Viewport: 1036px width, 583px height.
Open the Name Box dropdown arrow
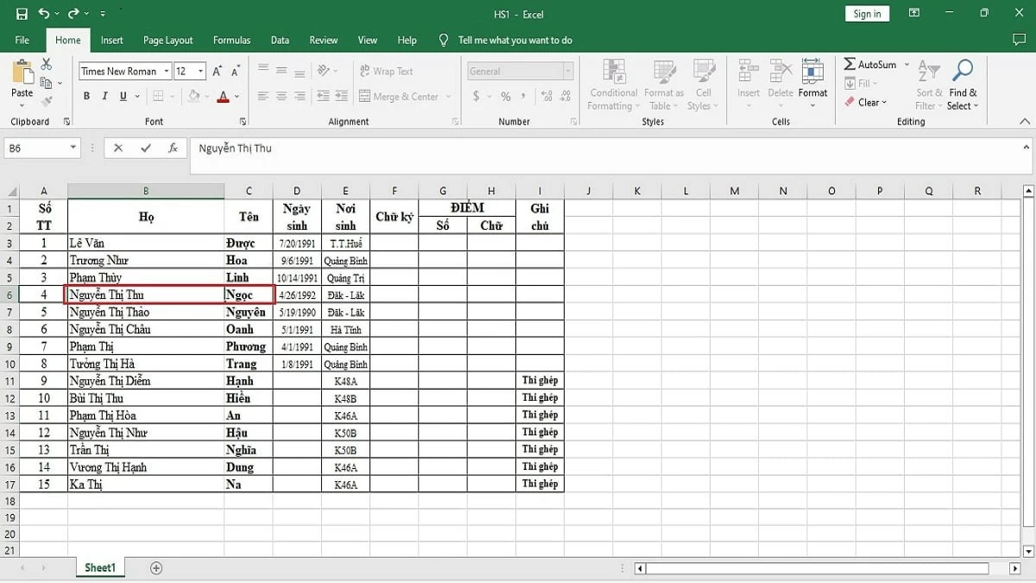pyautogui.click(x=72, y=148)
